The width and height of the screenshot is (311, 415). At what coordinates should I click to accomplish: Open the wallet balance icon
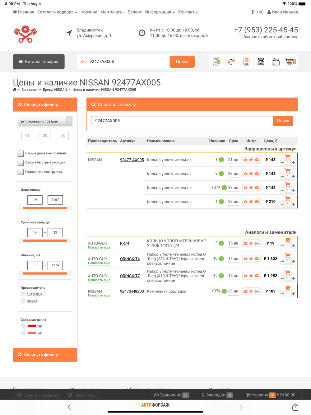coord(276,62)
